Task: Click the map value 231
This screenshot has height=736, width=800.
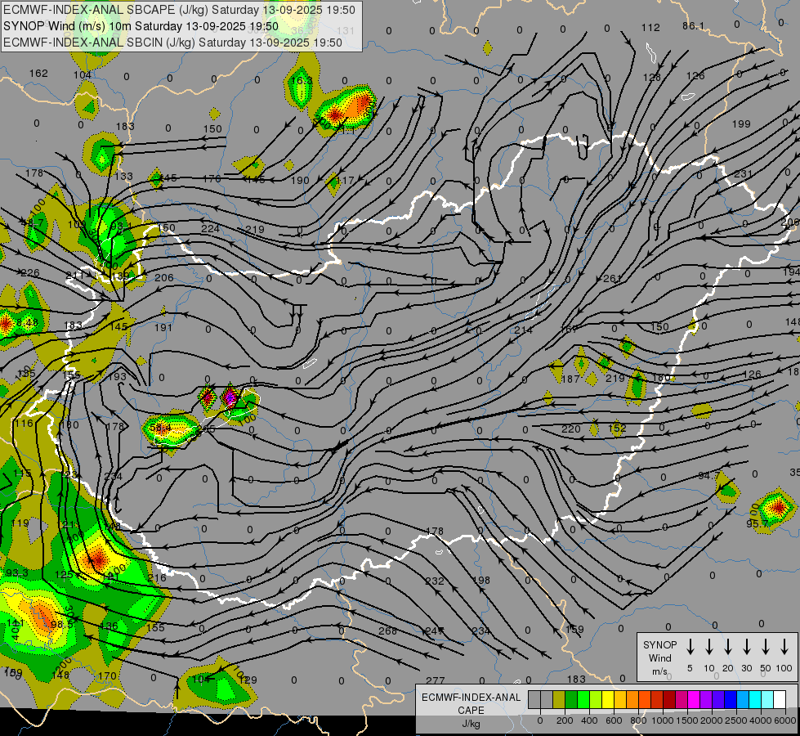Action: click(x=743, y=174)
